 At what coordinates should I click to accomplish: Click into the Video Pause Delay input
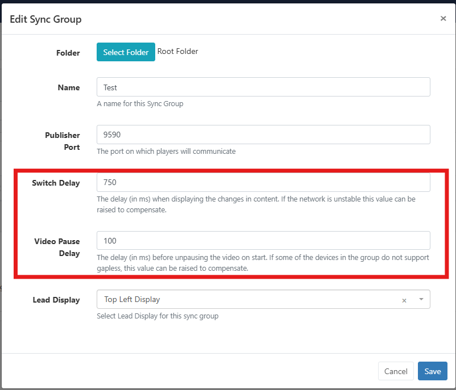coord(263,241)
